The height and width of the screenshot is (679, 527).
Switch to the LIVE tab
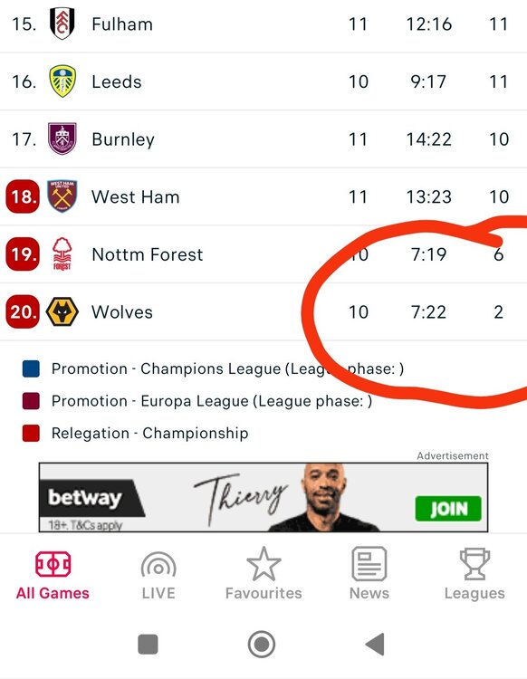pos(158,576)
